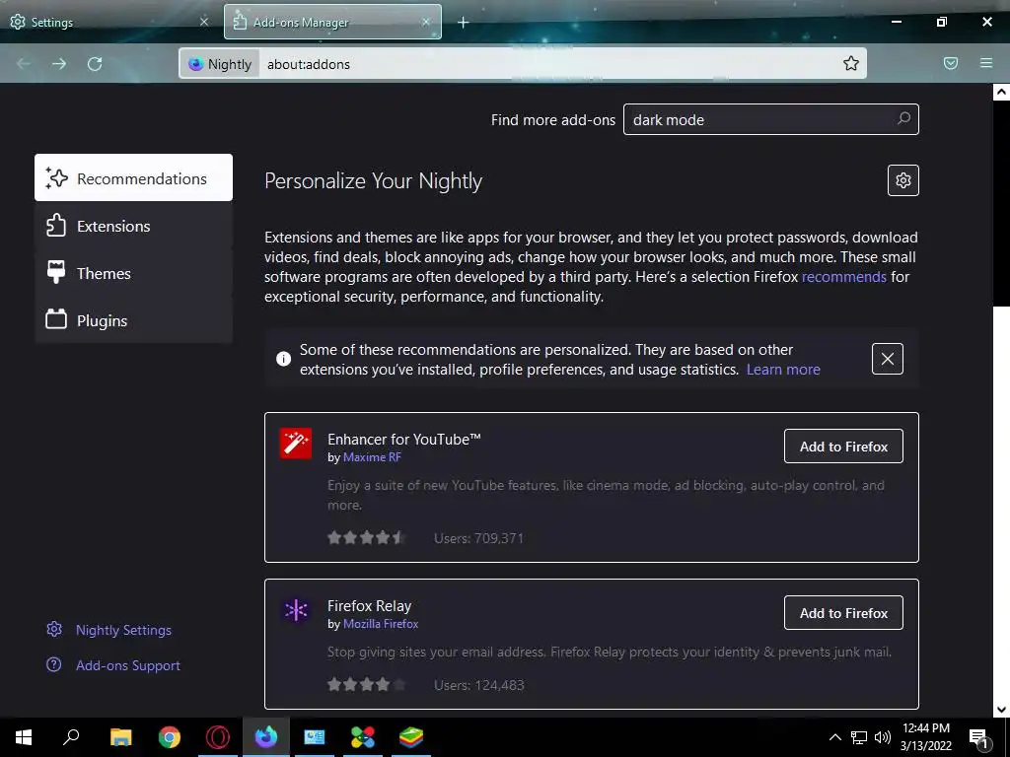Open the Plugins category
This screenshot has width=1010, height=757.
coord(133,320)
